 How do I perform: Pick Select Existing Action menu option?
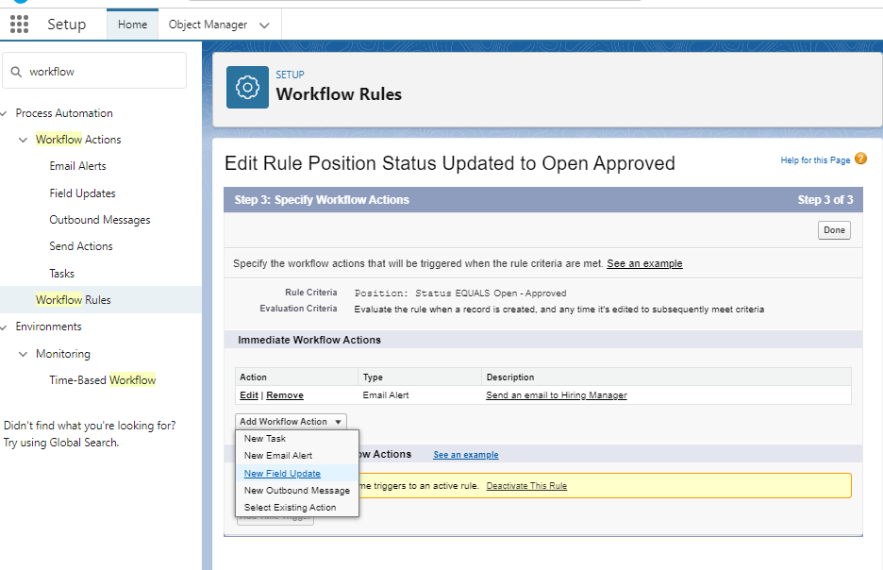(290, 507)
